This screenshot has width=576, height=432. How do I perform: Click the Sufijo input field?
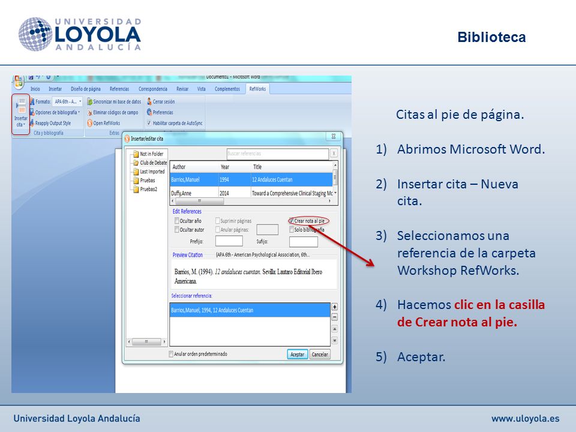(304, 242)
